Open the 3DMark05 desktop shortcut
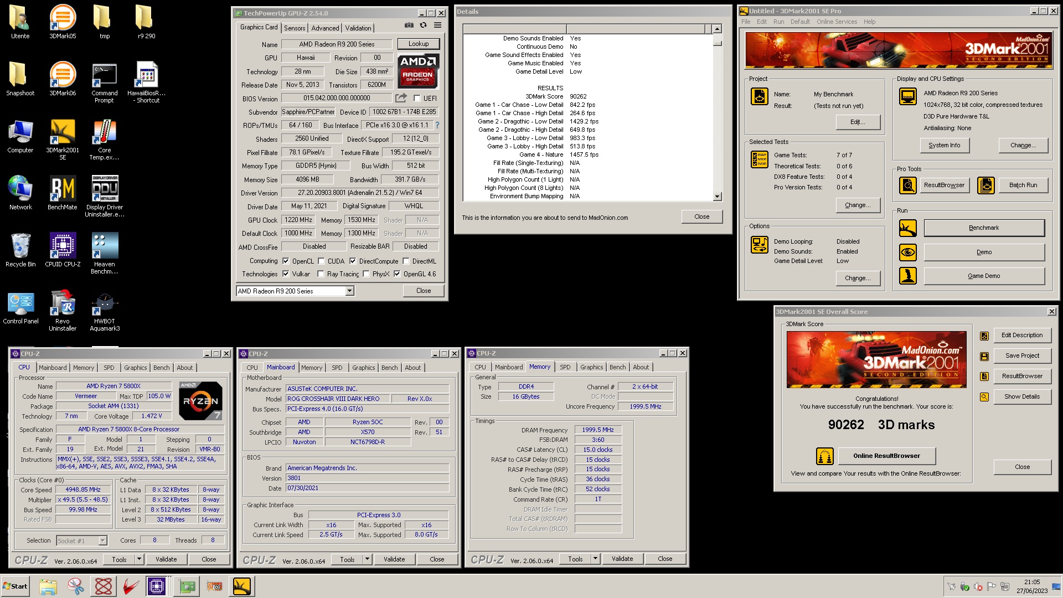Image resolution: width=1063 pixels, height=598 pixels. tap(63, 21)
